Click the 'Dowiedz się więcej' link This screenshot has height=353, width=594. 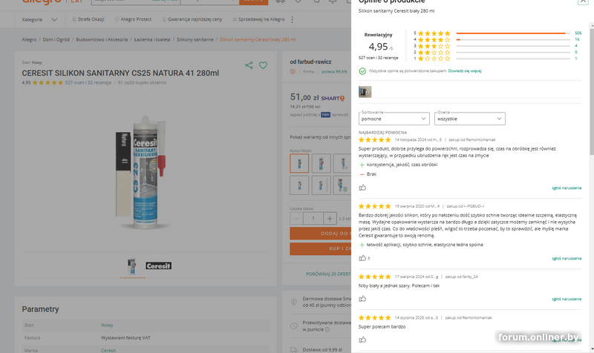(x=465, y=70)
